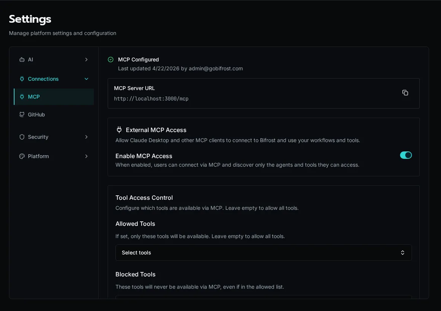The height and width of the screenshot is (311, 441).
Task: Click the Security shield icon
Action: tap(22, 137)
